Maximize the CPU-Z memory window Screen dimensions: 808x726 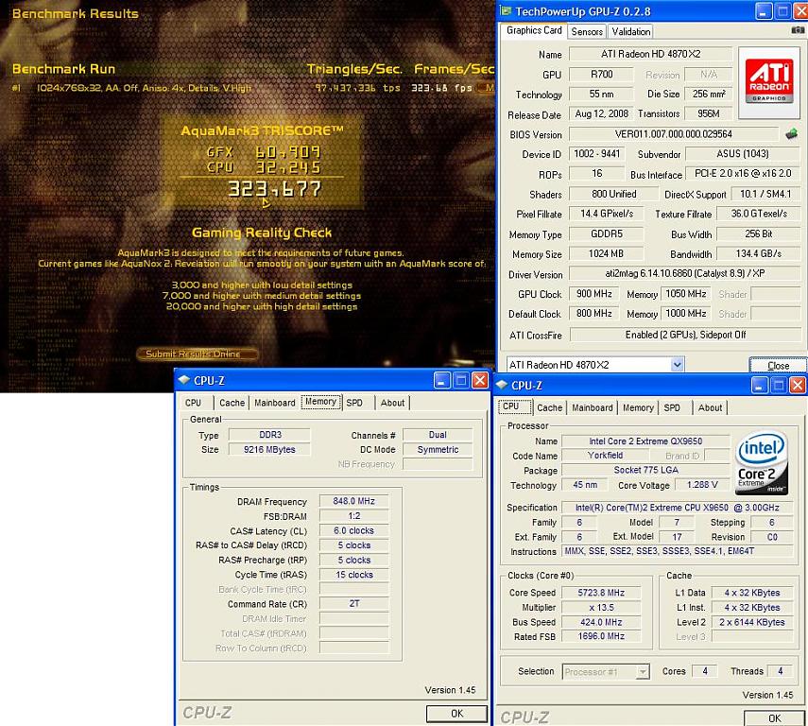460,381
